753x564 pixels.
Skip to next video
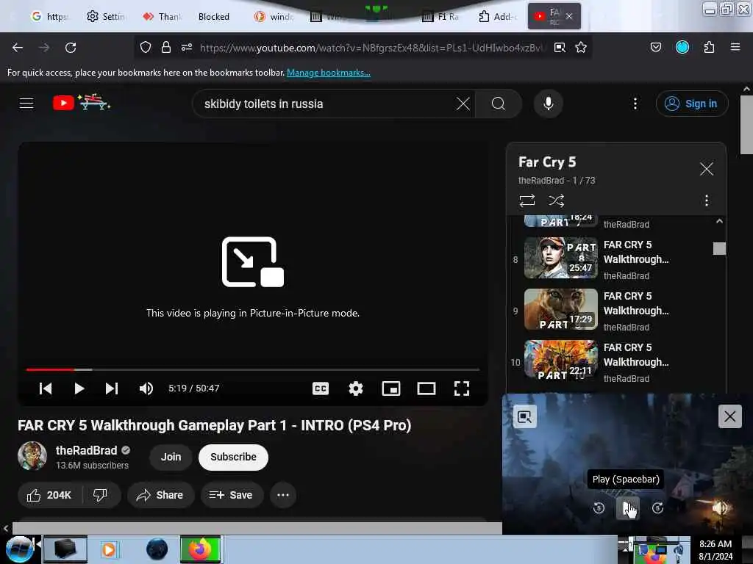(112, 388)
